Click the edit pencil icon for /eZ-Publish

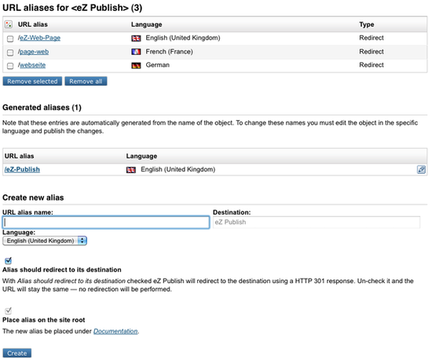tap(421, 169)
